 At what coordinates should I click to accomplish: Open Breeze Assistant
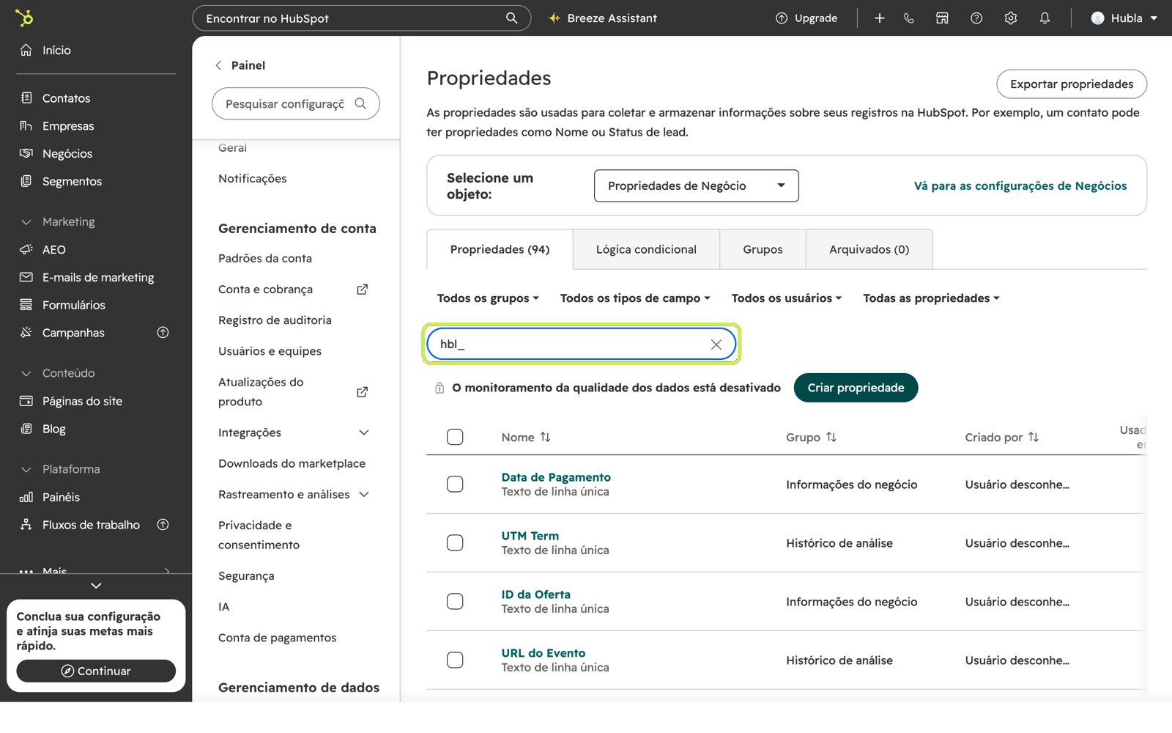[x=603, y=18]
